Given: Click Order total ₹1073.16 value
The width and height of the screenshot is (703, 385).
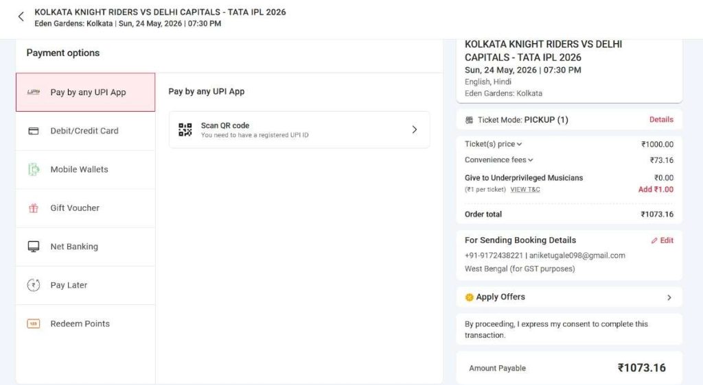Looking at the screenshot, I should tap(657, 214).
